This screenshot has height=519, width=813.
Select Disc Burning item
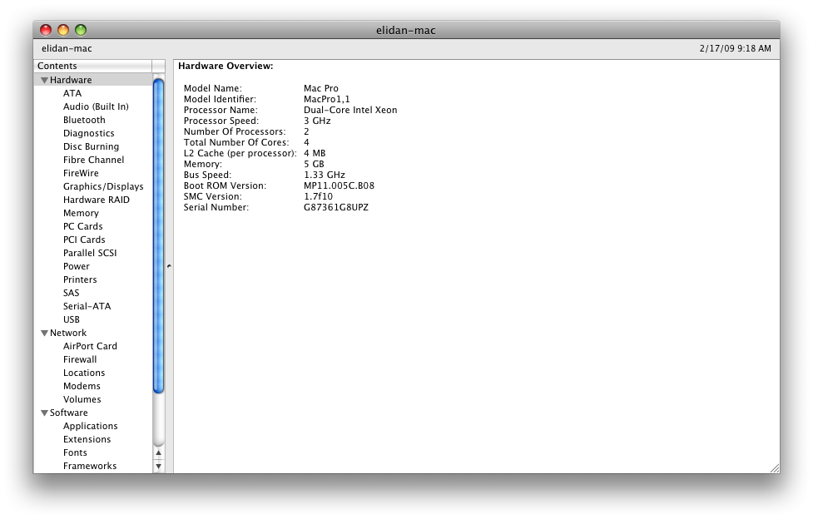click(92, 146)
